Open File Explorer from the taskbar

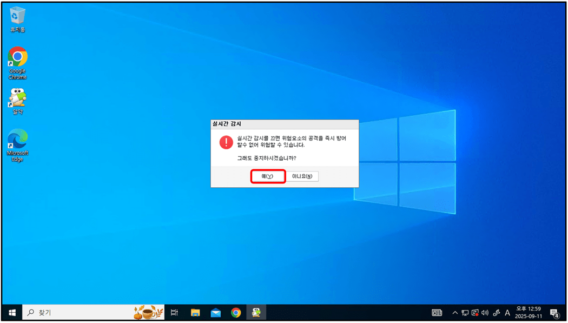click(195, 312)
